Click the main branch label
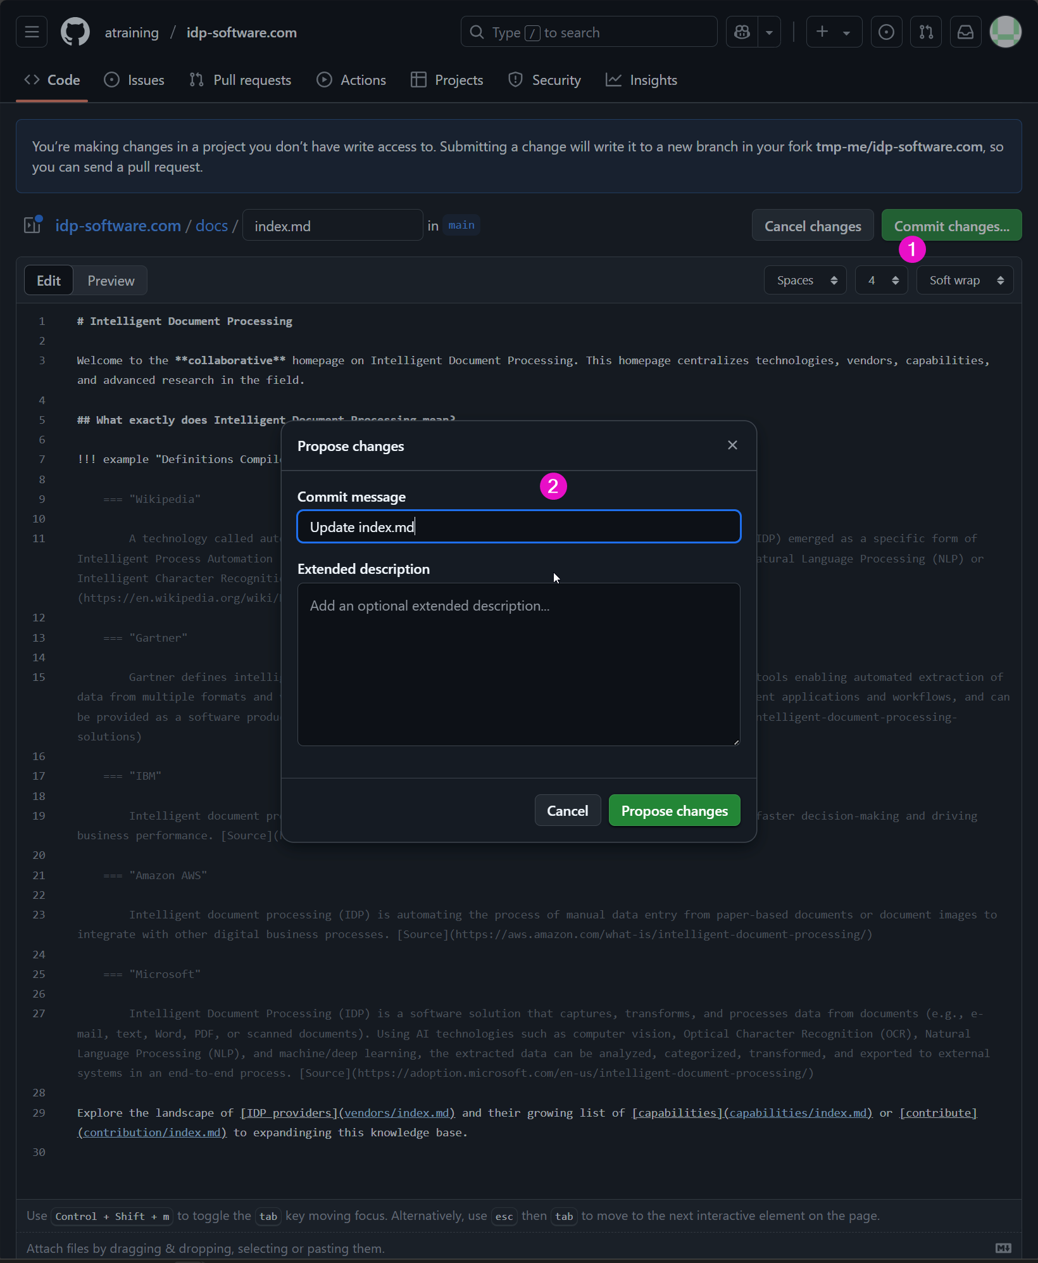Viewport: 1038px width, 1263px height. pyautogui.click(x=461, y=225)
